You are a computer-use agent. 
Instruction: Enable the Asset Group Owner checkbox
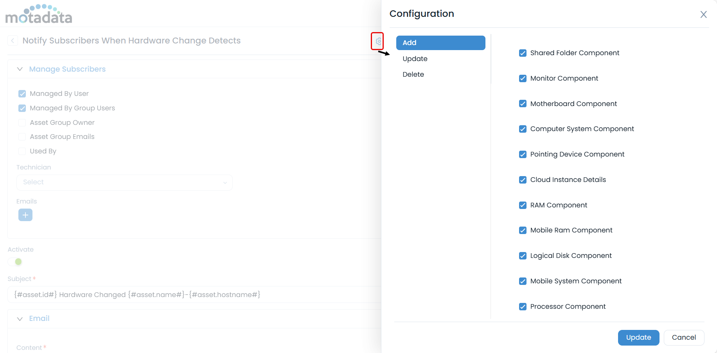(22, 122)
